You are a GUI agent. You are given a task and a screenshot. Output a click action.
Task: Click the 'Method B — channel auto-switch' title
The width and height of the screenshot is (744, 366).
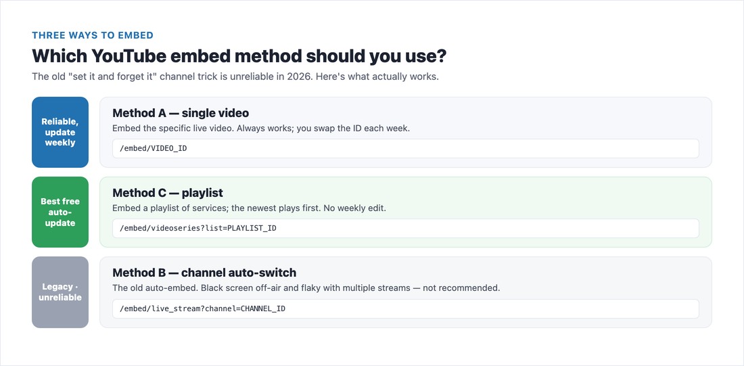point(204,273)
